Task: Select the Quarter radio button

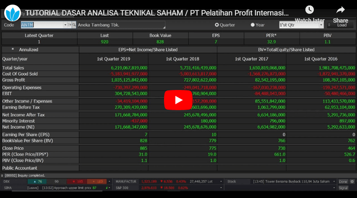Action: coord(217,25)
